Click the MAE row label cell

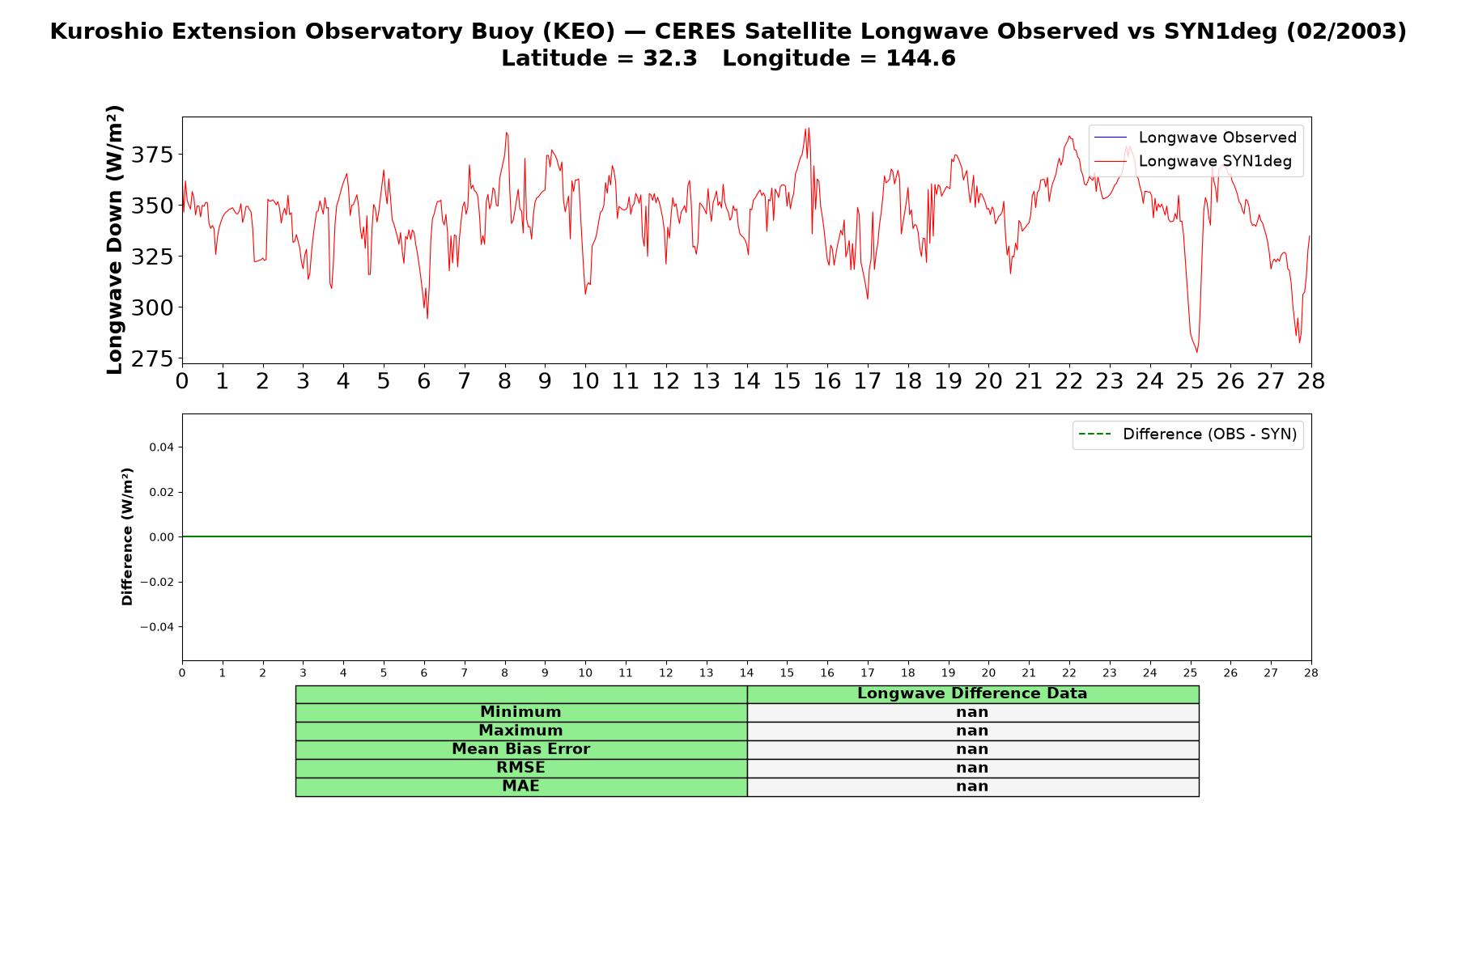click(x=521, y=787)
